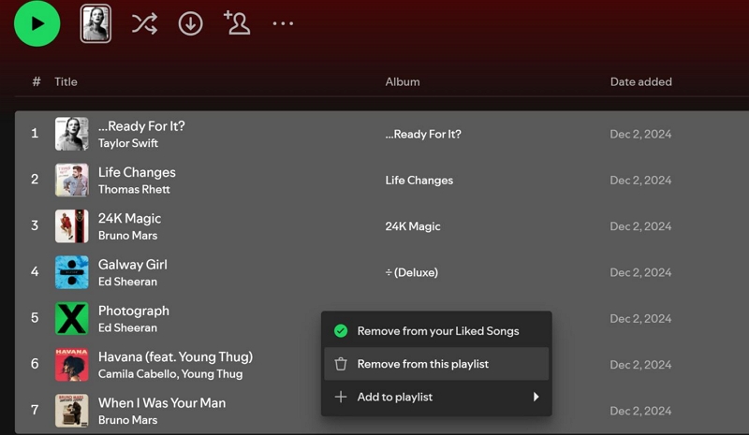Select track number 3 row index

(x=35, y=225)
